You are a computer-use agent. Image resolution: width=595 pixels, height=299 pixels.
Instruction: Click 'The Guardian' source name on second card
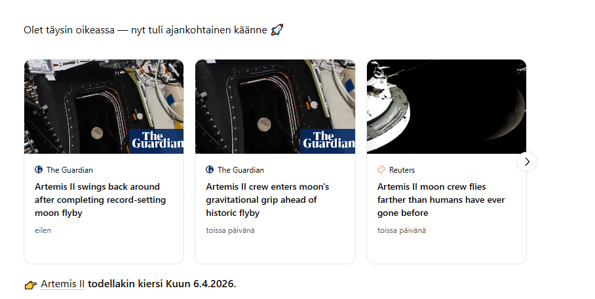click(241, 169)
